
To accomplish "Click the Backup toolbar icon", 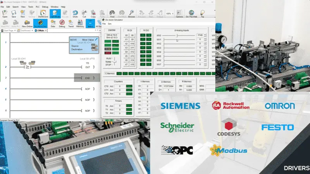I will [x=32, y=14].
